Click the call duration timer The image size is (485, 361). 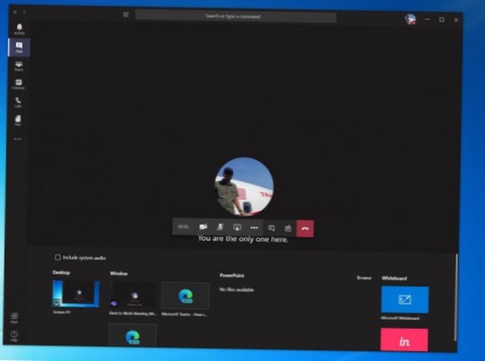click(183, 227)
